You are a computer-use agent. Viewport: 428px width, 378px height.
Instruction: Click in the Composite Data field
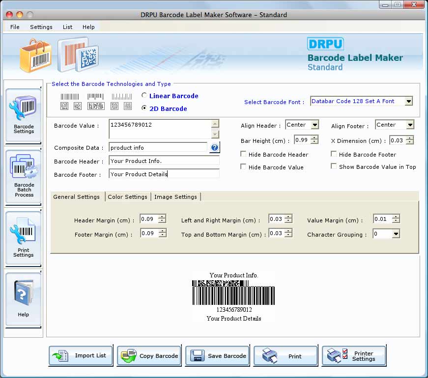[158, 148]
